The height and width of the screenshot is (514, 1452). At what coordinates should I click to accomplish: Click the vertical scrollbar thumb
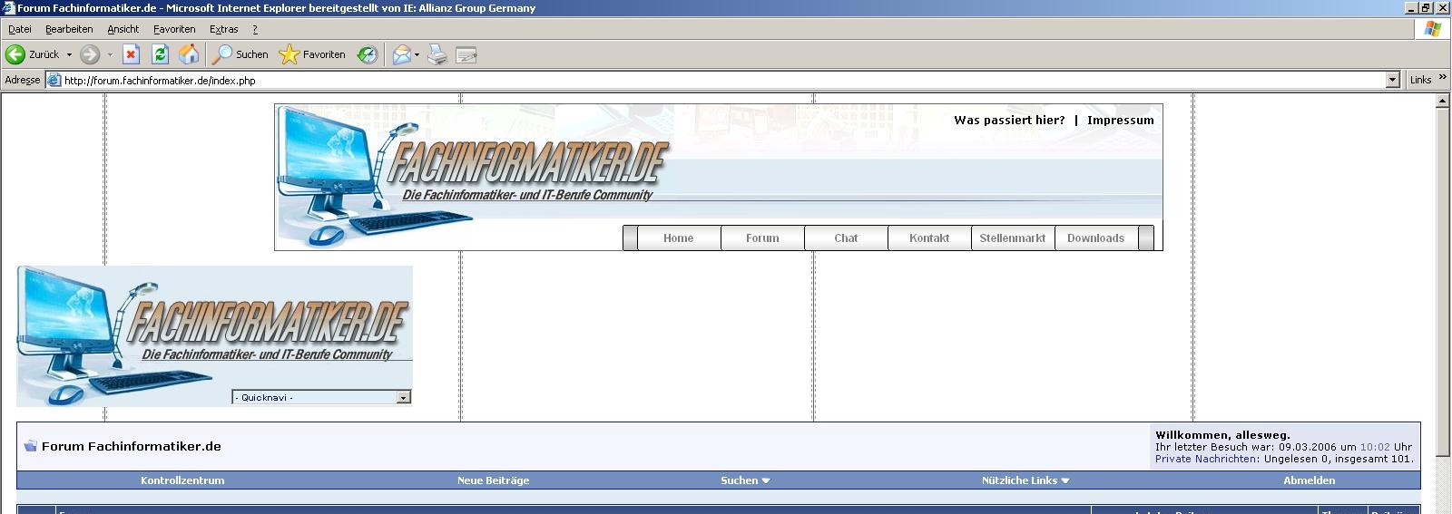point(1442,283)
